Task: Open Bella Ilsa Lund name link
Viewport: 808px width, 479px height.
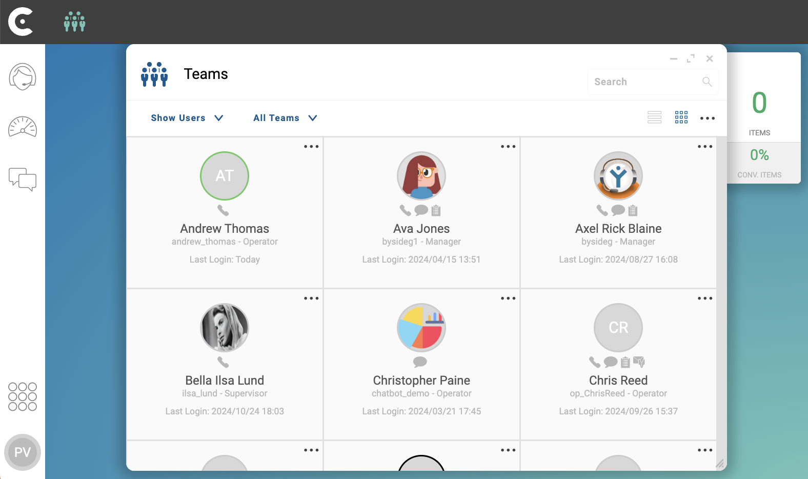Action: tap(225, 381)
